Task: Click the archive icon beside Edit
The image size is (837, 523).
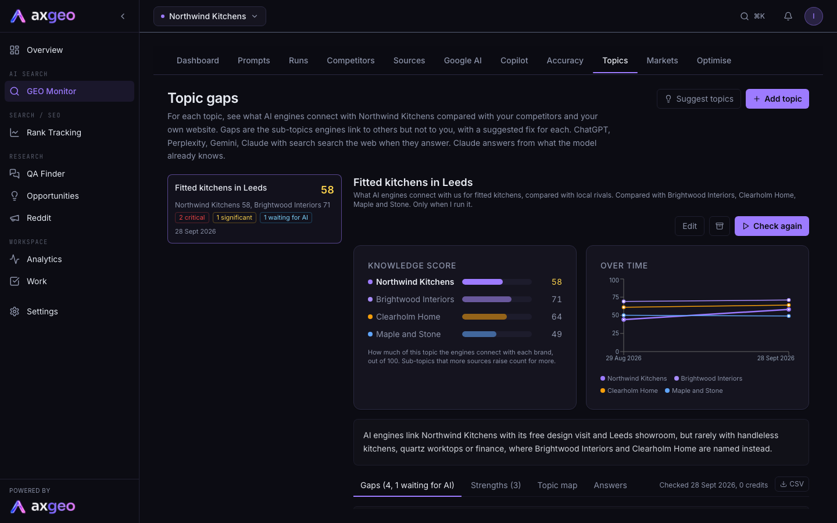Action: coord(720,226)
